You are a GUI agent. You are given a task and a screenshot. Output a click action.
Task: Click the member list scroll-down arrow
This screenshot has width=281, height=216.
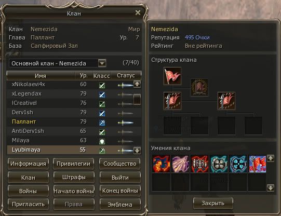[137, 151]
